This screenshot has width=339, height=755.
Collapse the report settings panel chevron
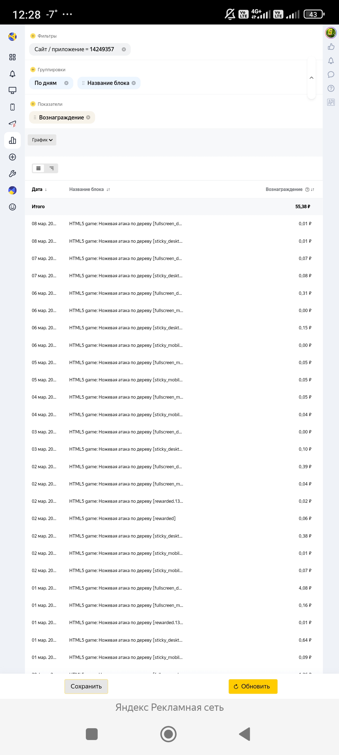311,78
